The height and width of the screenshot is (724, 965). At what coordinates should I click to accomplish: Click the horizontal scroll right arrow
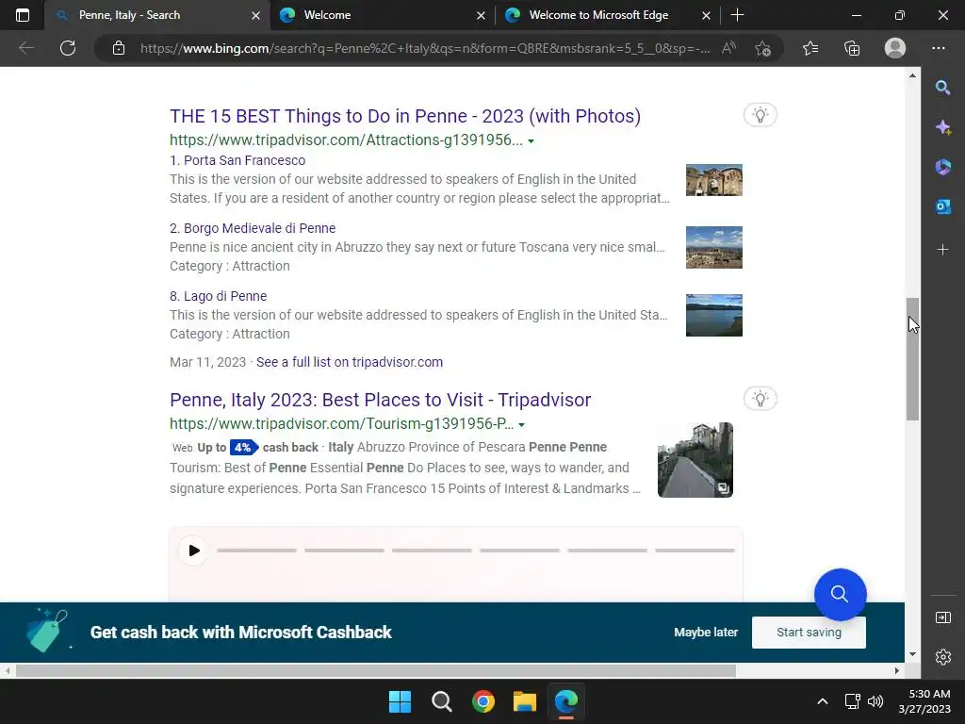(897, 670)
